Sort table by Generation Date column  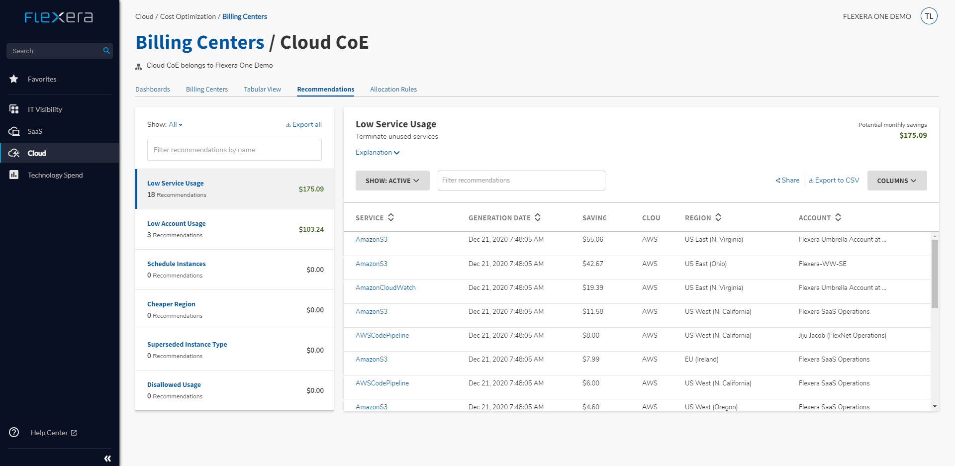[x=538, y=217]
